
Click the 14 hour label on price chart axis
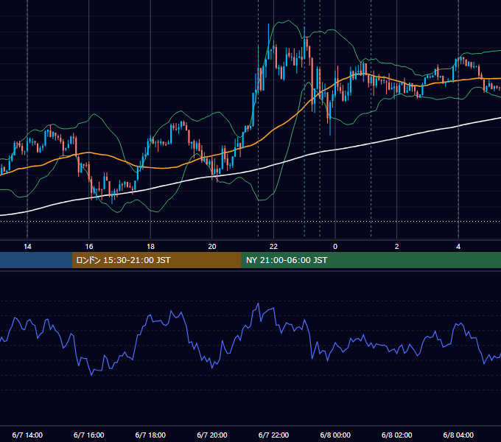[x=27, y=247]
